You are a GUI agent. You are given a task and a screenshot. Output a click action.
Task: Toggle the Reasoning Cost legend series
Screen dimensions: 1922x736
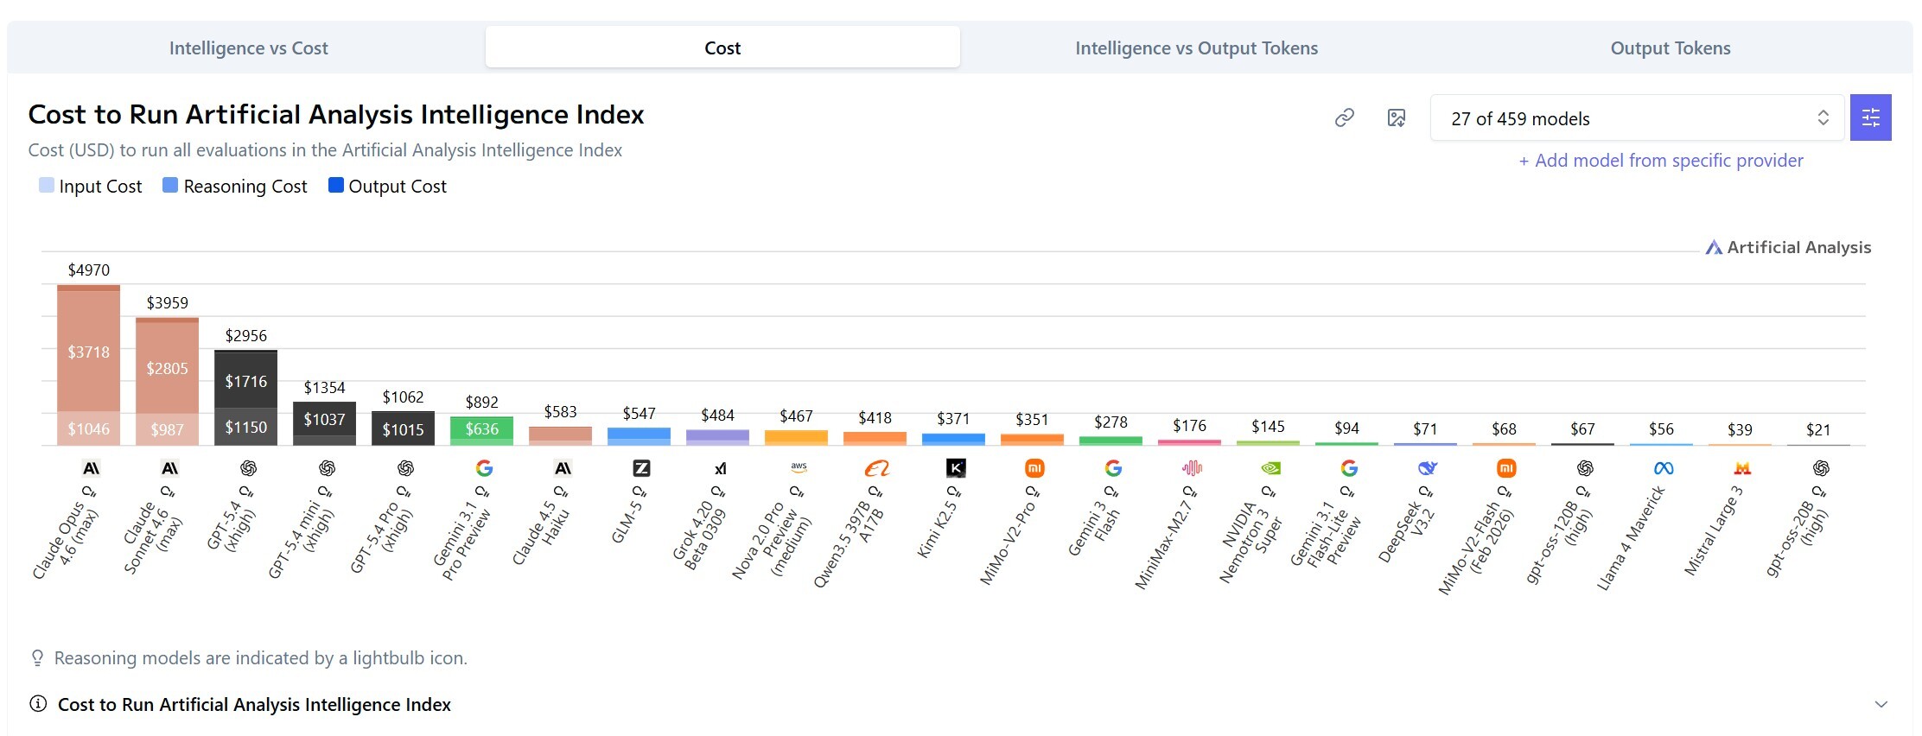[x=235, y=187]
